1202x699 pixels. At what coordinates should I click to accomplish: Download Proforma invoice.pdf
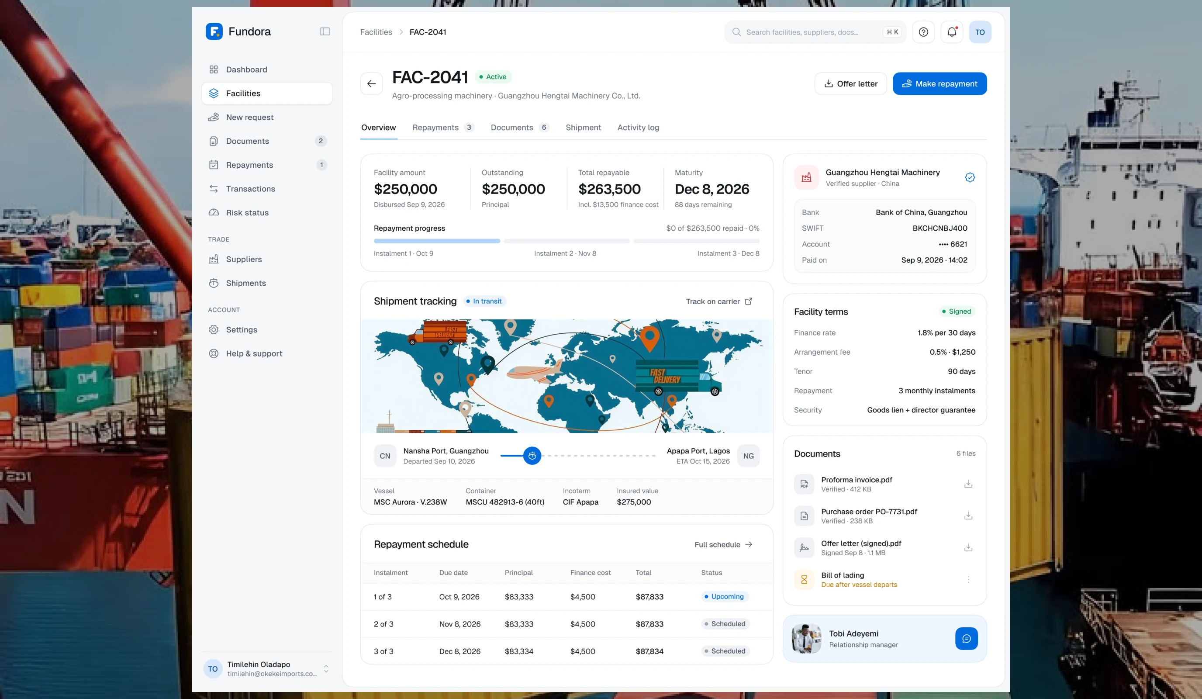[968, 484]
